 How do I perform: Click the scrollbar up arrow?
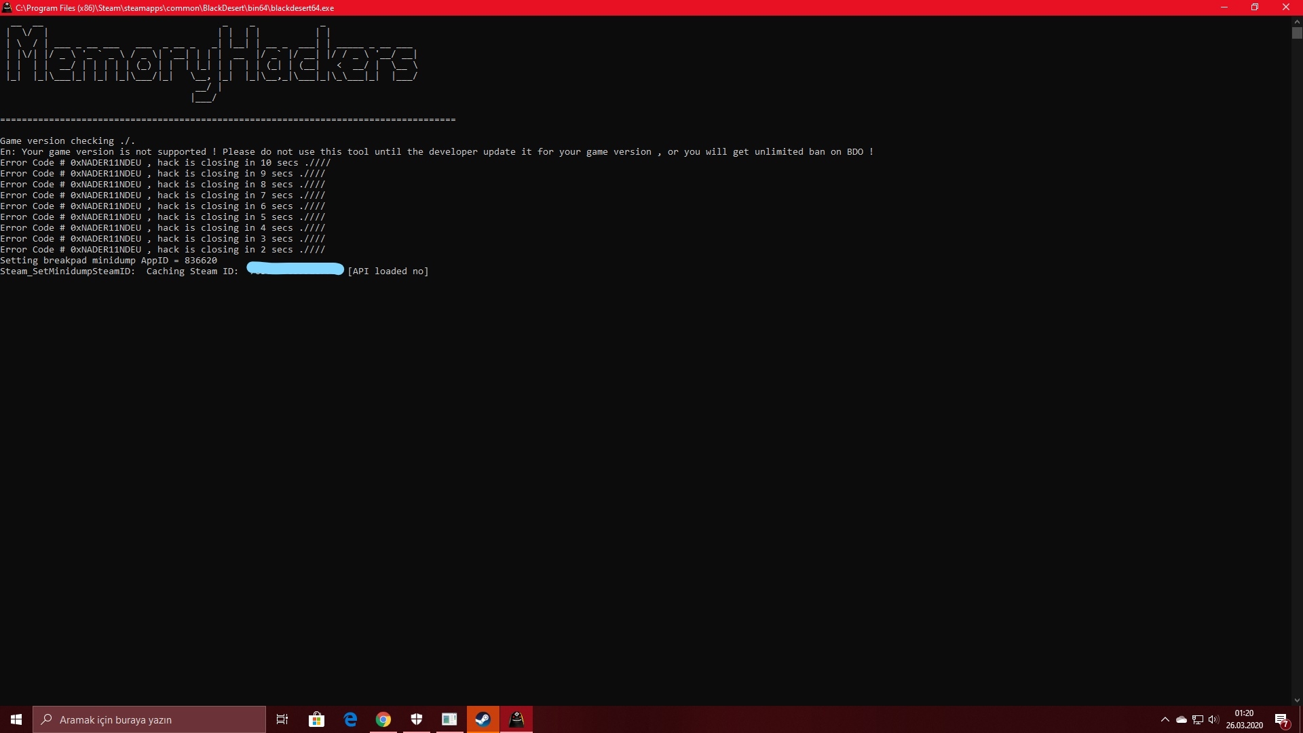(x=1297, y=22)
